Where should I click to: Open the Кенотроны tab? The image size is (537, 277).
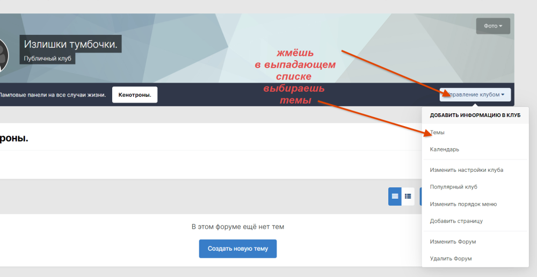click(135, 95)
